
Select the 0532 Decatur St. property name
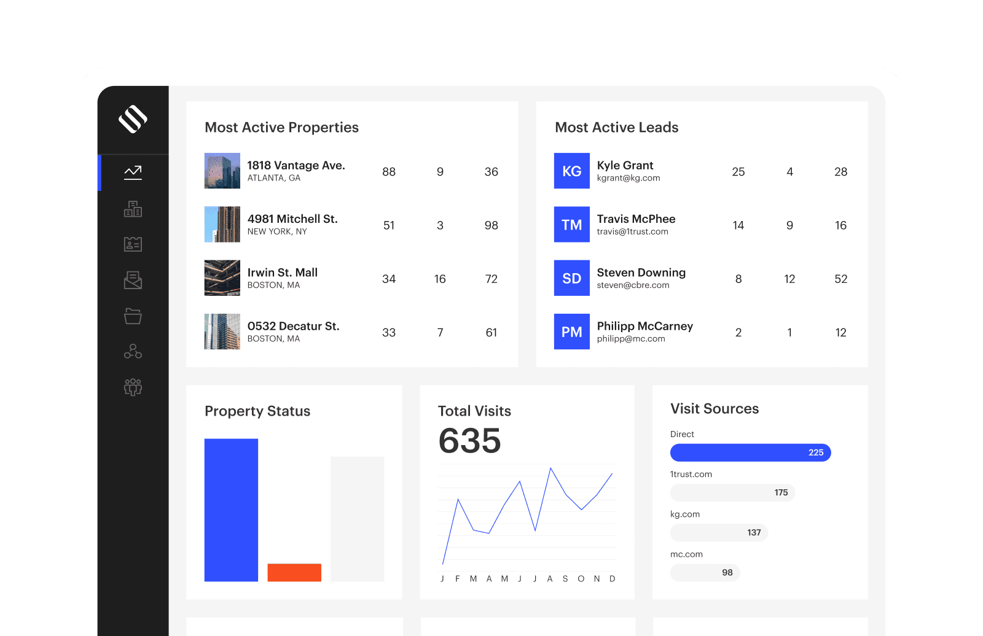pyautogui.click(x=293, y=326)
